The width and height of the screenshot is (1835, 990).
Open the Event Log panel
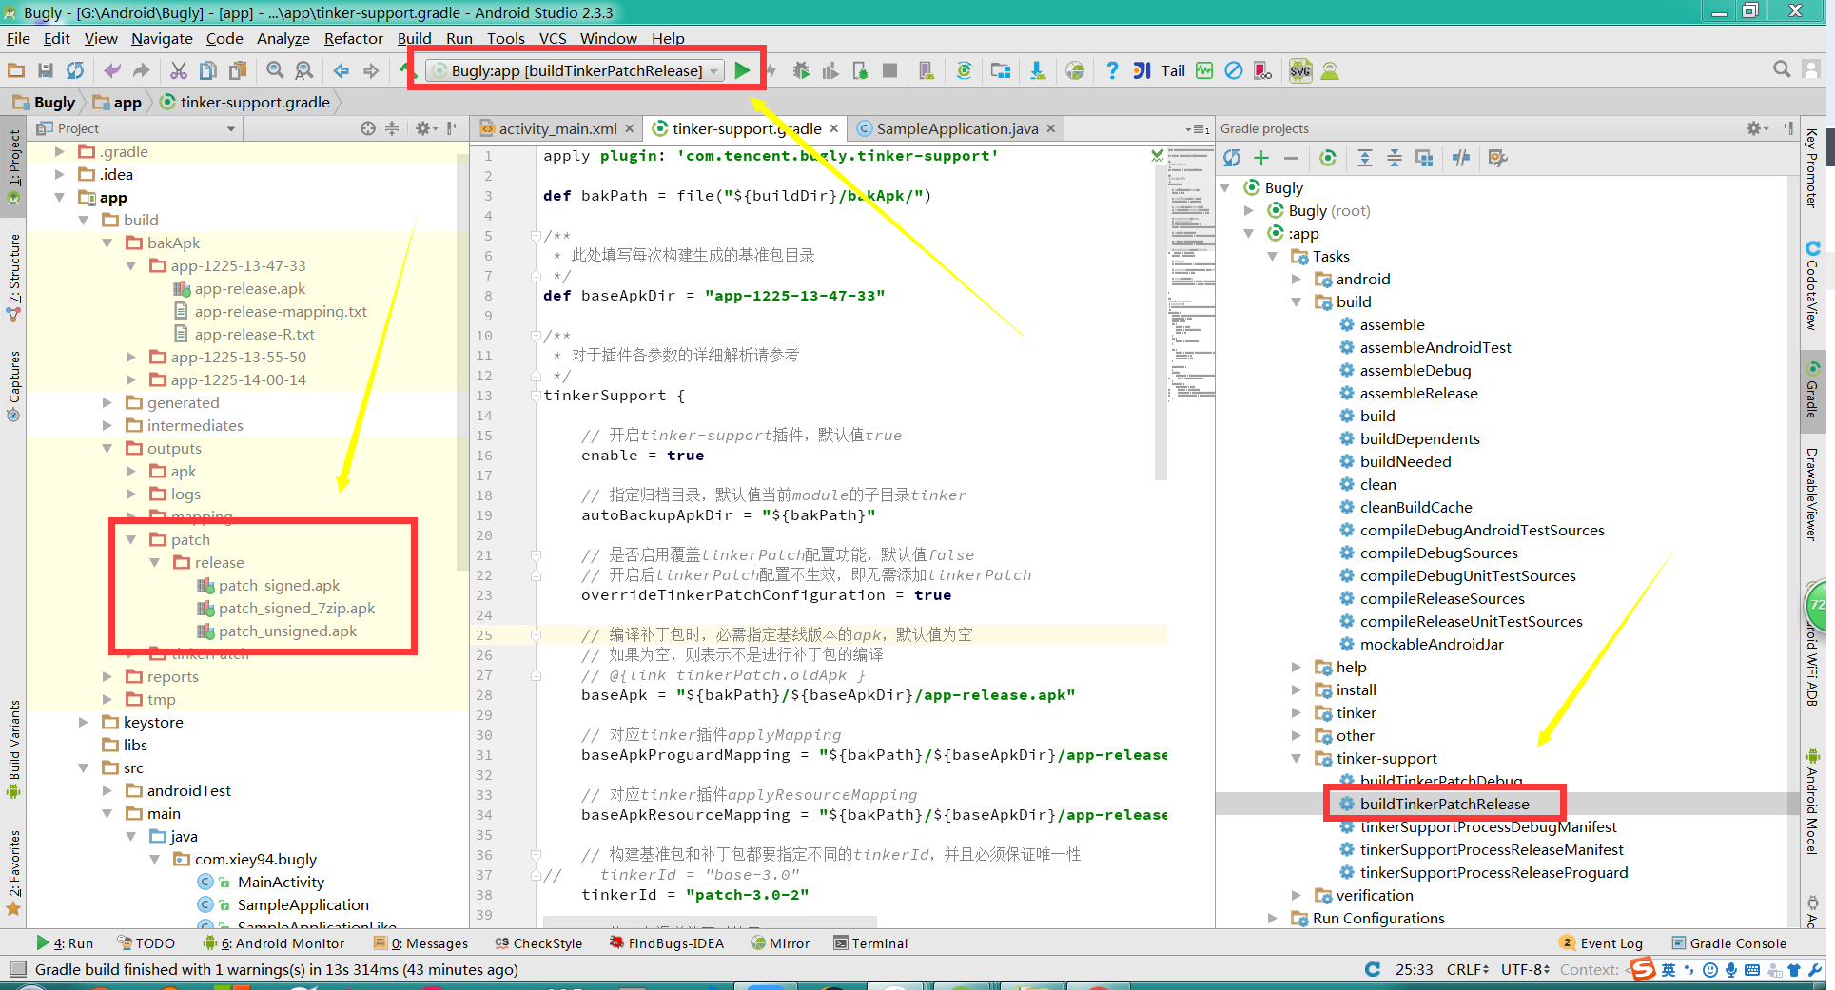[x=1601, y=943]
